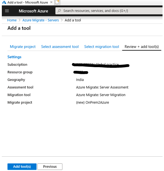Switch to Select migration tool tab
The width and height of the screenshot is (164, 171).
pyautogui.click(x=102, y=47)
